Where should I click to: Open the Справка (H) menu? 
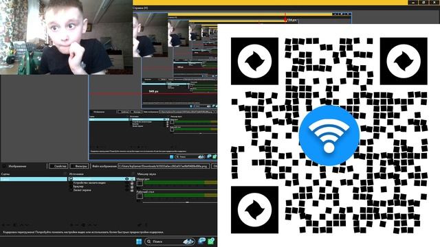point(140,8)
